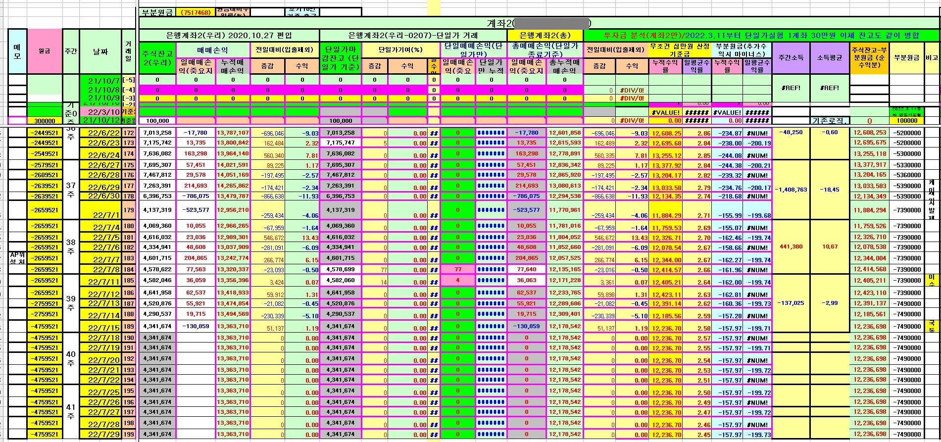Viewport: 941px width, 442px height.
Task: Click the '주간소득' header cell
Action: coord(791,58)
